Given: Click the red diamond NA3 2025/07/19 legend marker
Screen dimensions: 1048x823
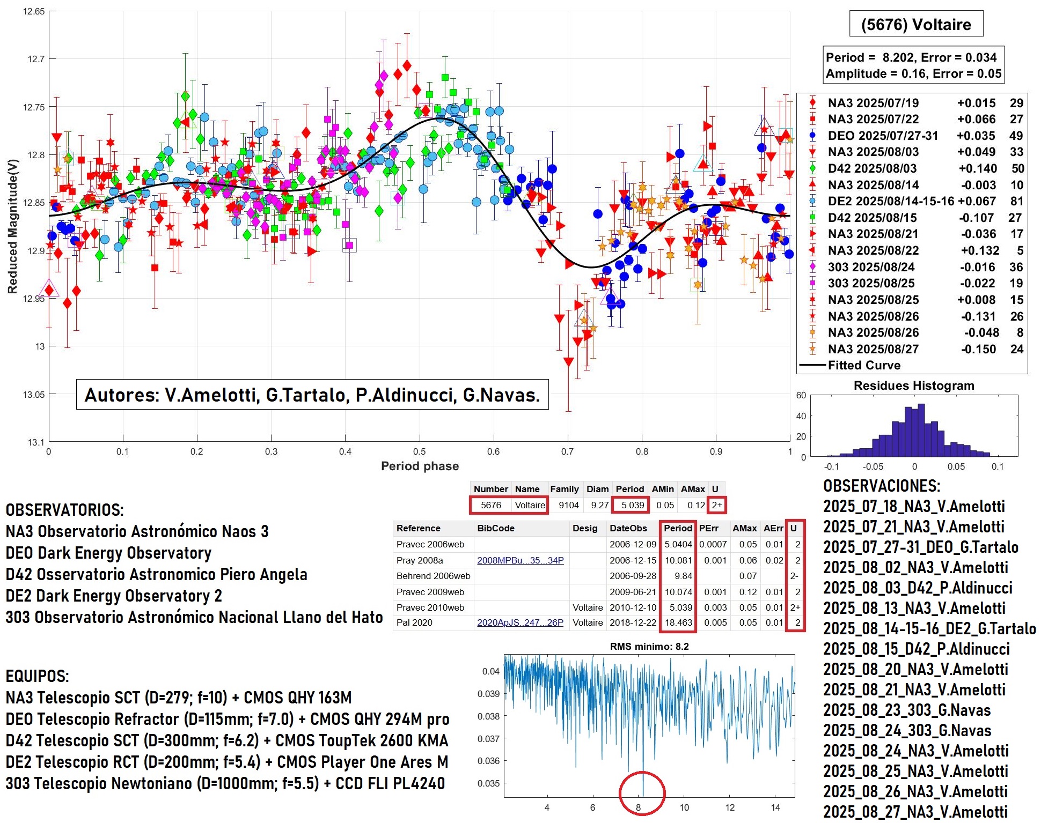Looking at the screenshot, I should click(x=812, y=102).
